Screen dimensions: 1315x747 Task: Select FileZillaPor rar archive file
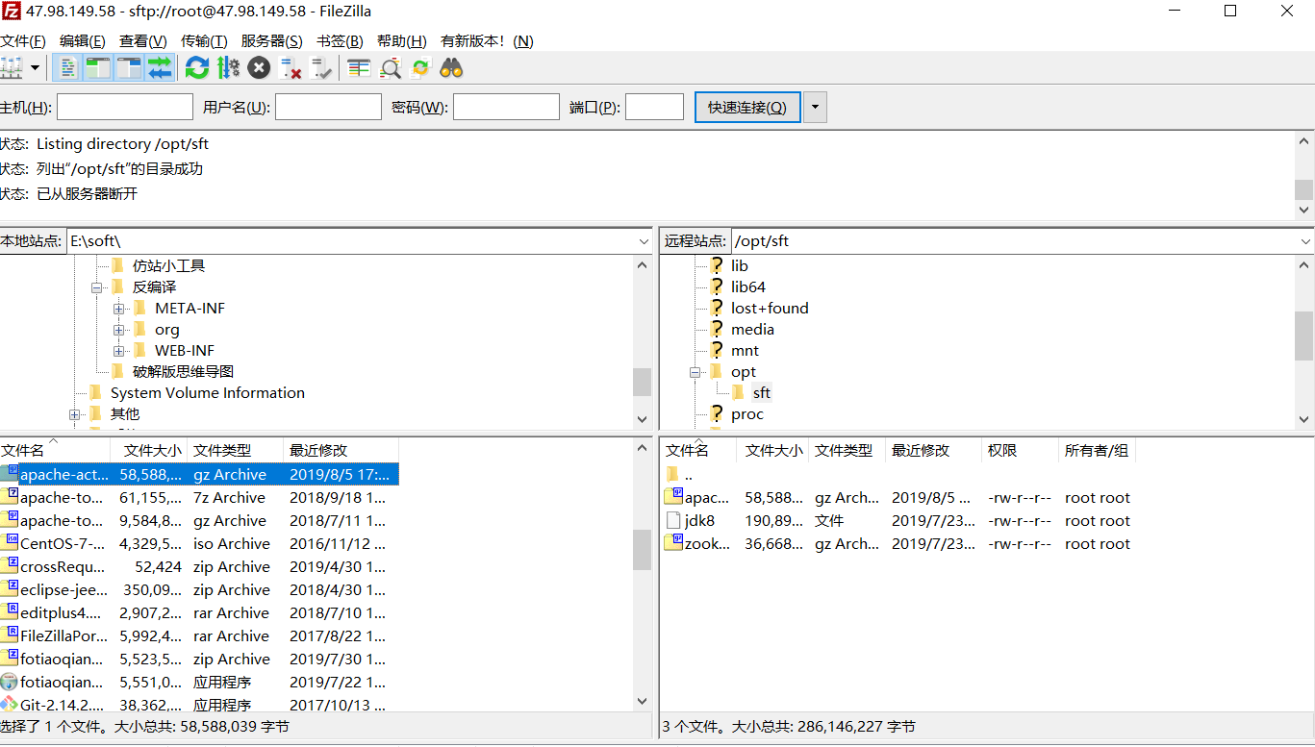point(199,636)
